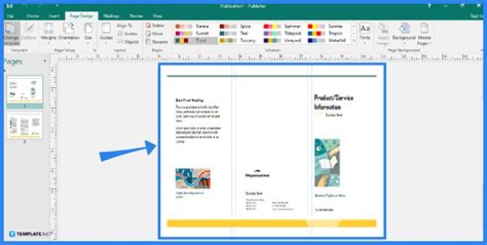Open the Fonts scheme dropdown

(365, 34)
